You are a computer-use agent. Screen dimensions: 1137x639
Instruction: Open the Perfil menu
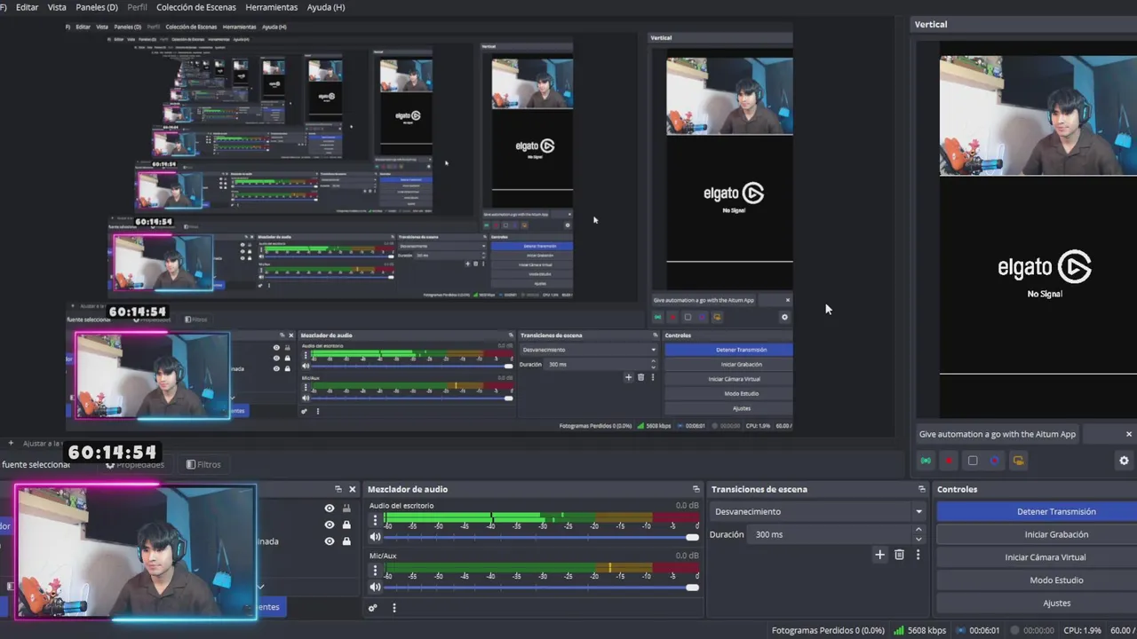137,7
